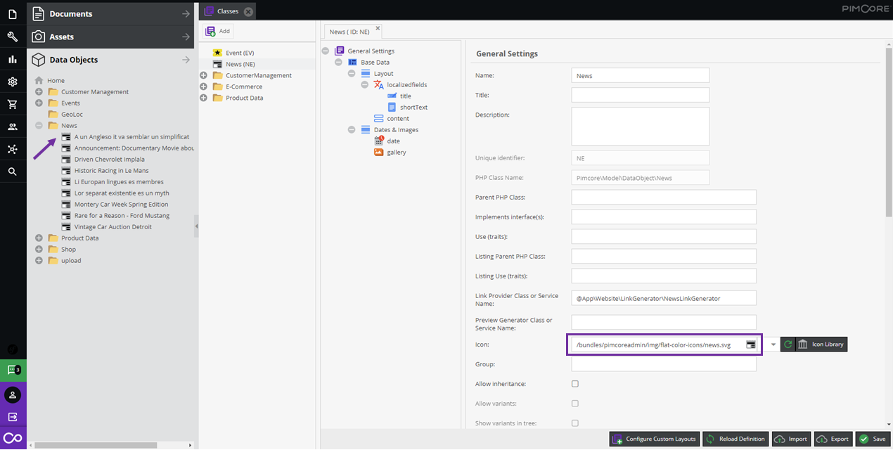Select the News (ID: NE) tab
The width and height of the screenshot is (893, 450).
349,32
